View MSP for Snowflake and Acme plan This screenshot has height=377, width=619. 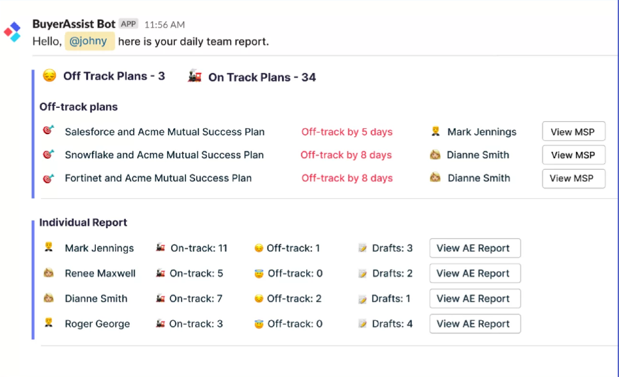[x=574, y=155]
